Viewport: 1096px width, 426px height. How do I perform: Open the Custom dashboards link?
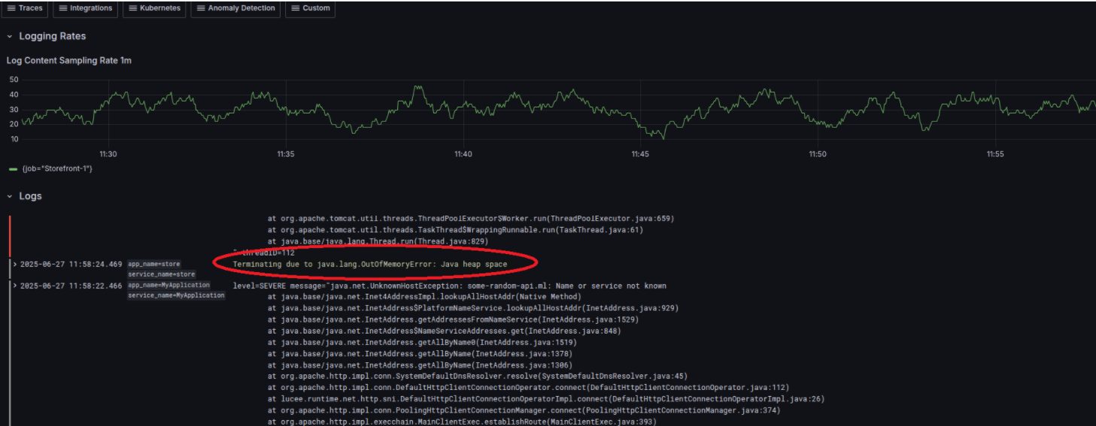(316, 8)
